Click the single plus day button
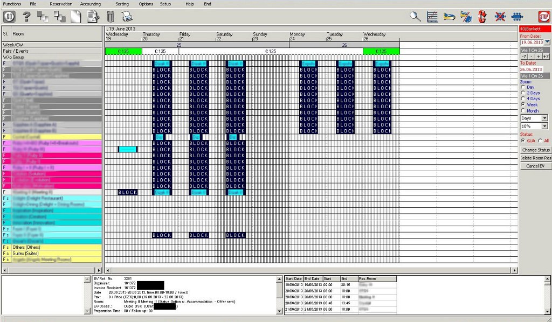 (x=539, y=57)
